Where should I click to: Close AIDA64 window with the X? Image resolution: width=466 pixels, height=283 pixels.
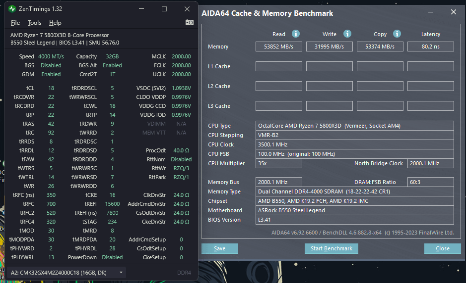[x=454, y=12]
